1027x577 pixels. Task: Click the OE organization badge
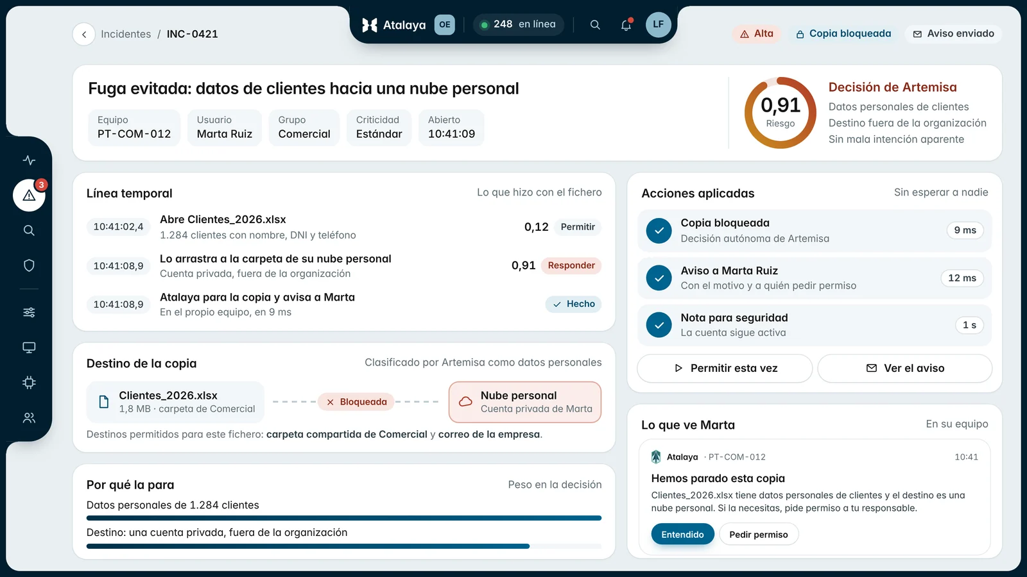pos(445,24)
